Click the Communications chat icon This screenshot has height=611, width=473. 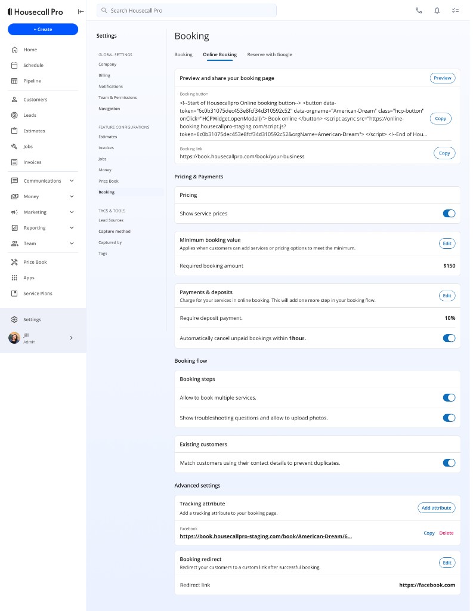14,181
